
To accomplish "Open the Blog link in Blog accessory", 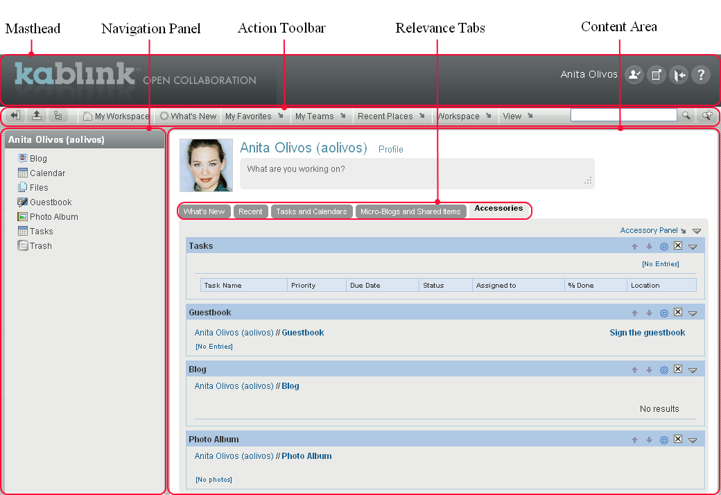I will point(290,386).
